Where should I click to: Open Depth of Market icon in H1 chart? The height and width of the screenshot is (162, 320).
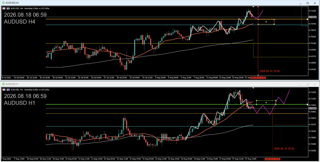tap(4, 90)
